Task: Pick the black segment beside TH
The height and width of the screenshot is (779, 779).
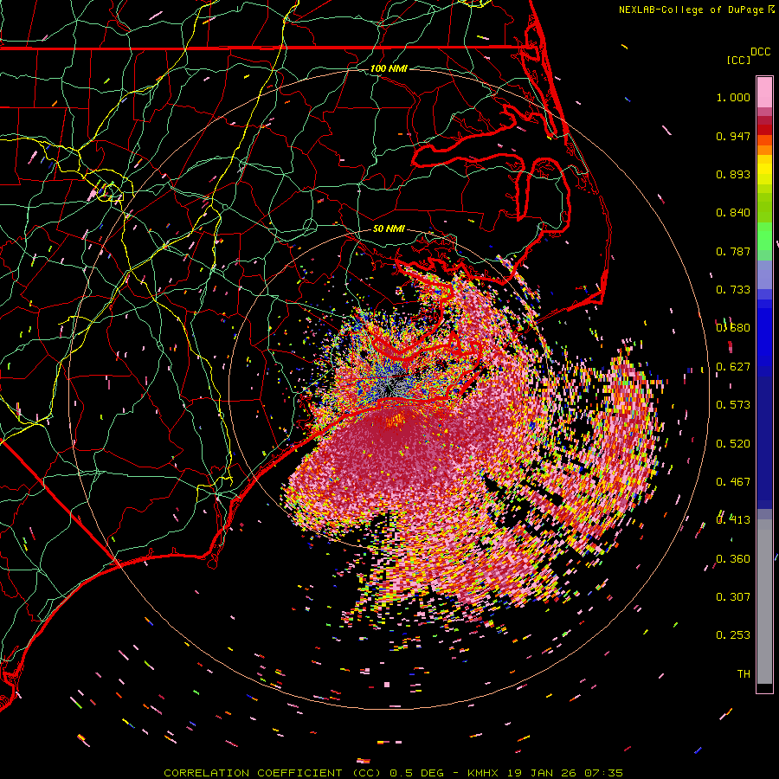Action: (x=764, y=688)
